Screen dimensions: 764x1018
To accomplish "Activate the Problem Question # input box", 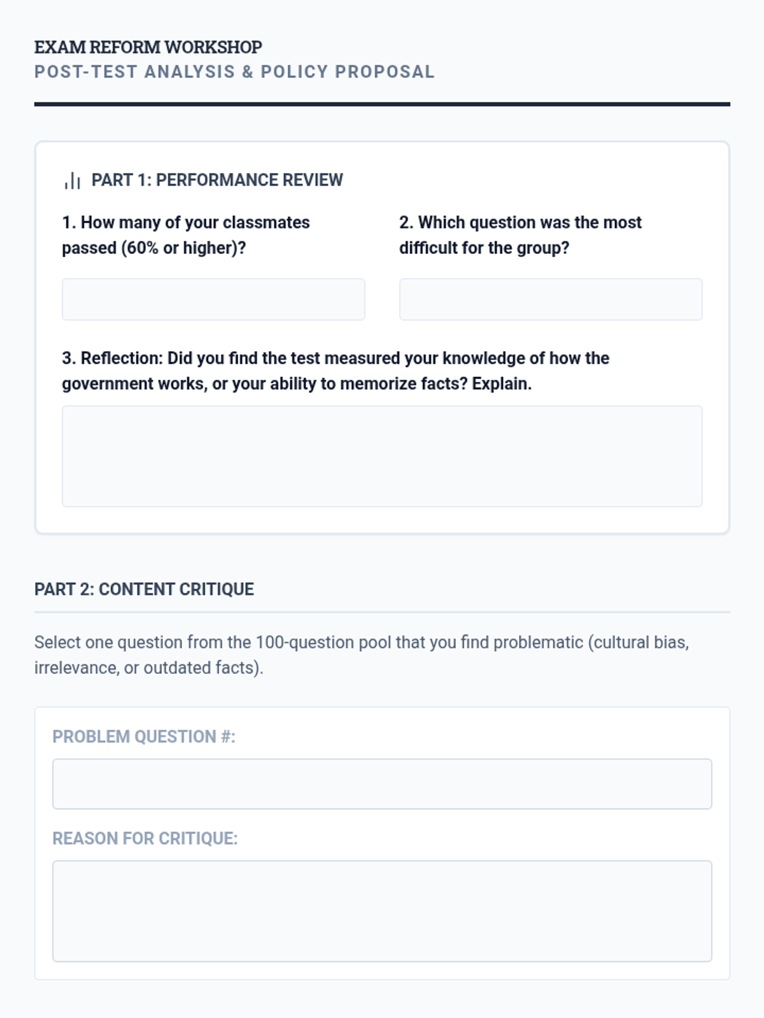I will pos(382,784).
